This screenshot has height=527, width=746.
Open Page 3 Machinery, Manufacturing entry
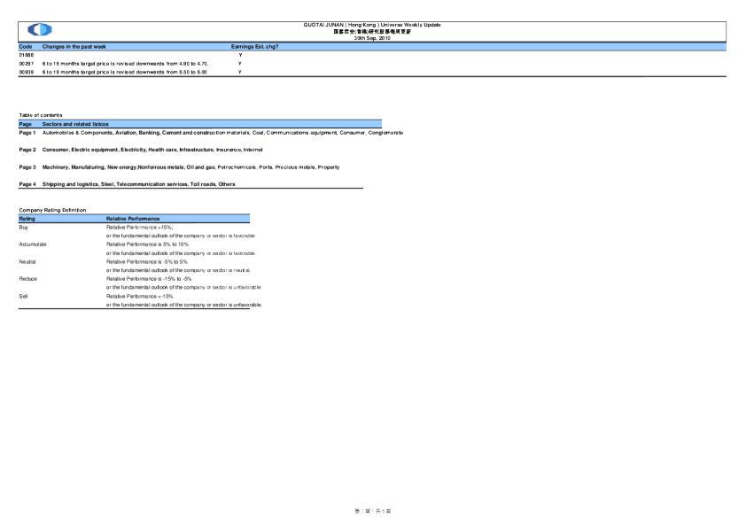pos(190,167)
